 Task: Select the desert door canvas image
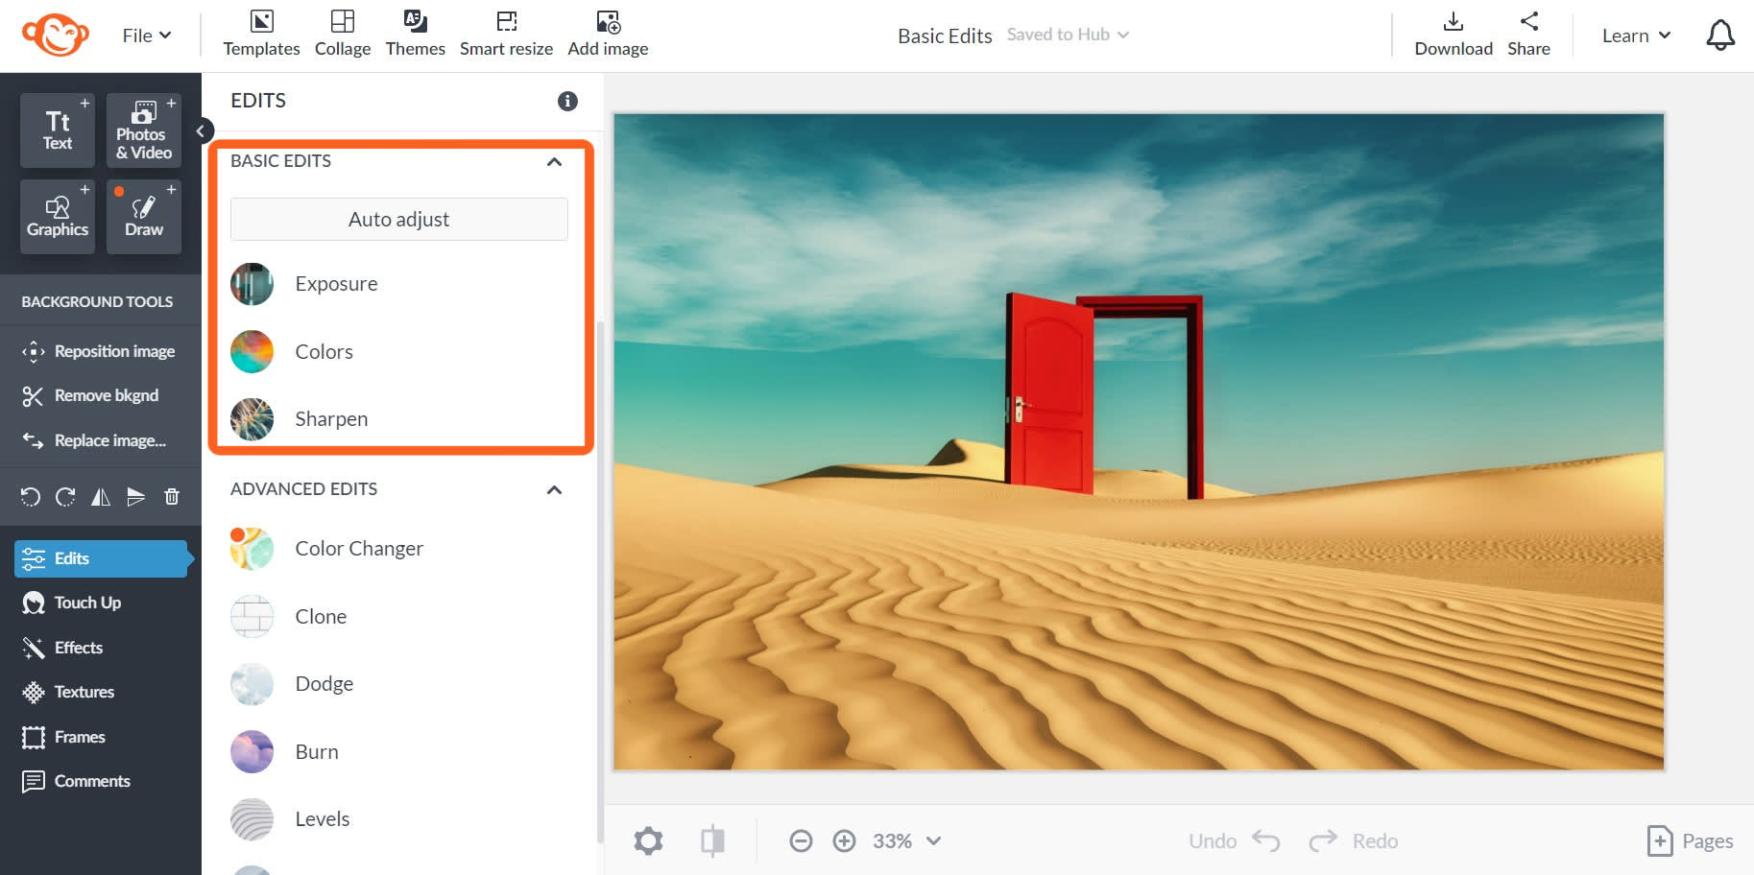tap(1139, 441)
